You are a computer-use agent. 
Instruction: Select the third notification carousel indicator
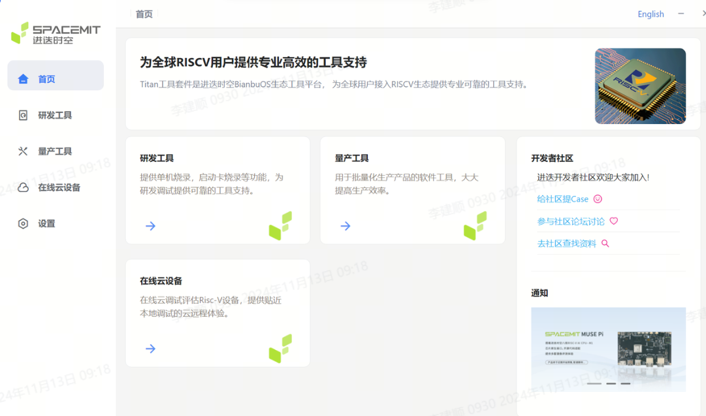626,383
